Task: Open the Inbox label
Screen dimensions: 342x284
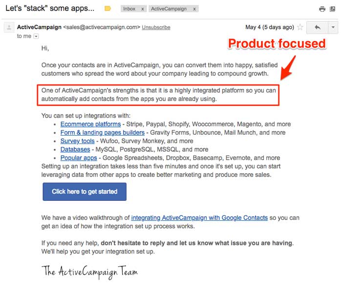Action: pos(129,9)
